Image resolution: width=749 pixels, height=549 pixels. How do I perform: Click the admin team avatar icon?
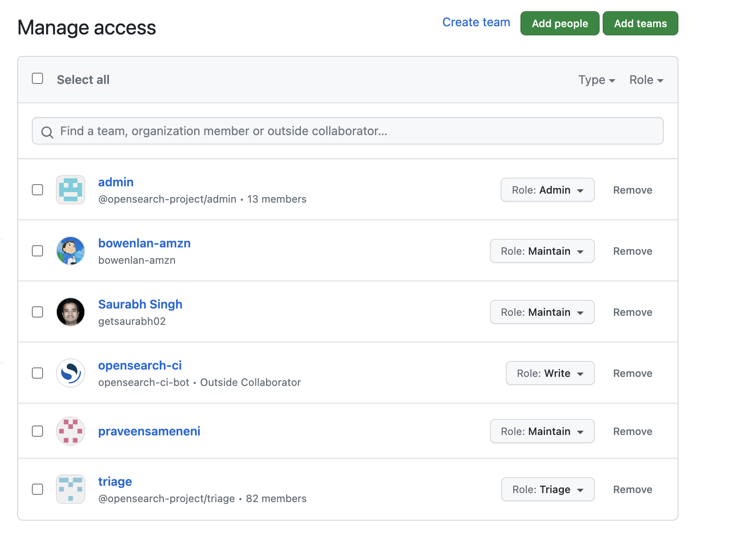click(x=70, y=190)
